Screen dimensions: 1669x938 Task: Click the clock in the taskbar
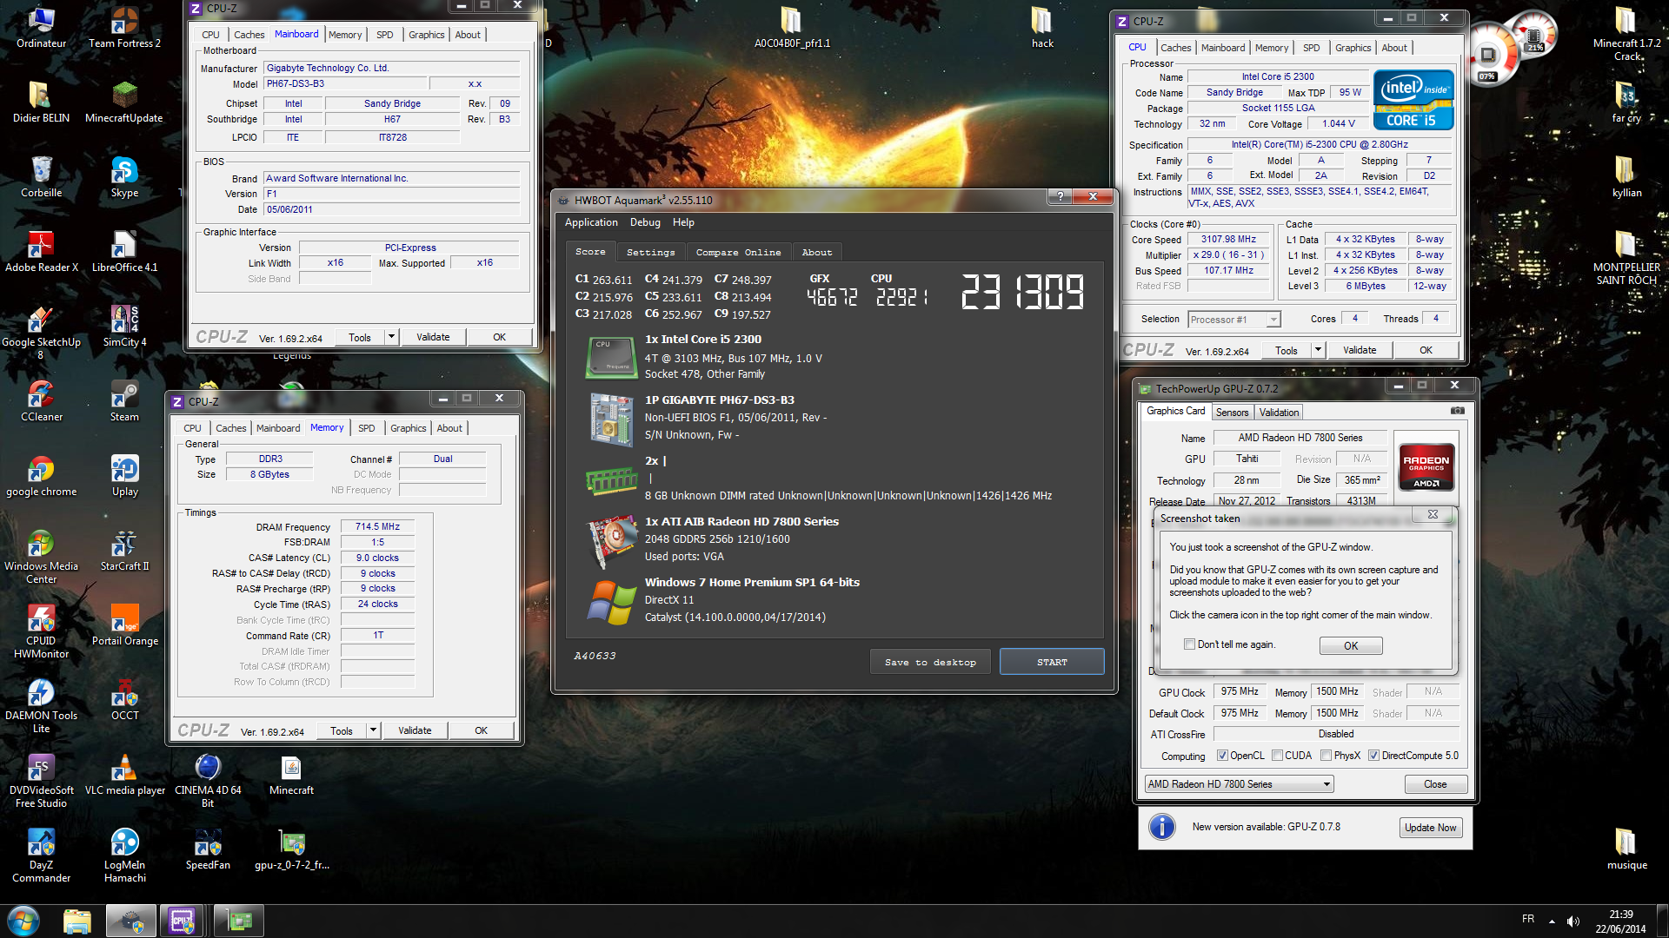click(1620, 921)
